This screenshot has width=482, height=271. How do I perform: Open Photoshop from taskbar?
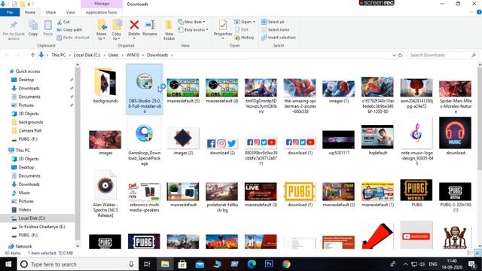(x=270, y=264)
